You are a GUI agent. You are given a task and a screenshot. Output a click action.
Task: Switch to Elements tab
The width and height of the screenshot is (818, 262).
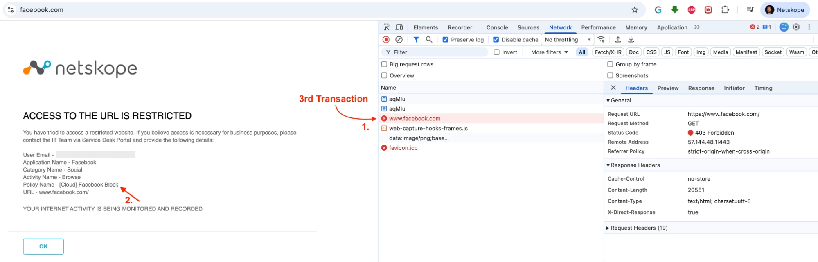coord(426,27)
